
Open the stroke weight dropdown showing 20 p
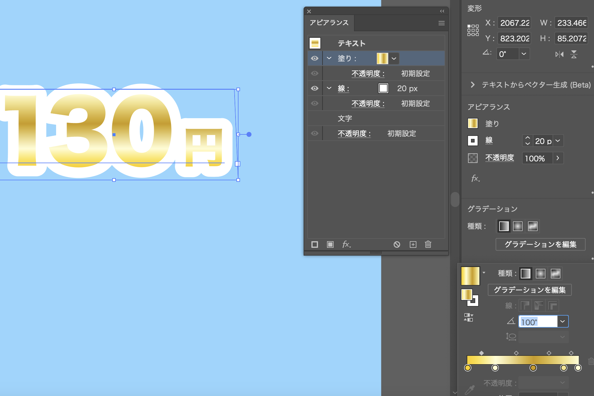coord(557,141)
